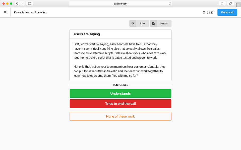The image size is (241, 150).
Task: Click the saleslio.com address bar
Action: (120, 3)
